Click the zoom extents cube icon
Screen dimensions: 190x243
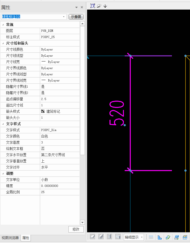coord(93,6)
